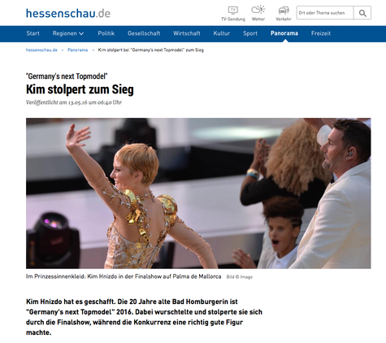Click the hessenschau.de breadcrumb link
This screenshot has height=343, width=386.
tap(41, 50)
